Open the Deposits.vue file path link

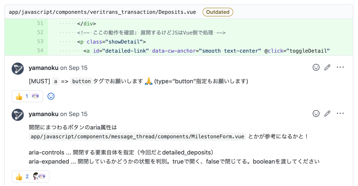click(x=102, y=12)
